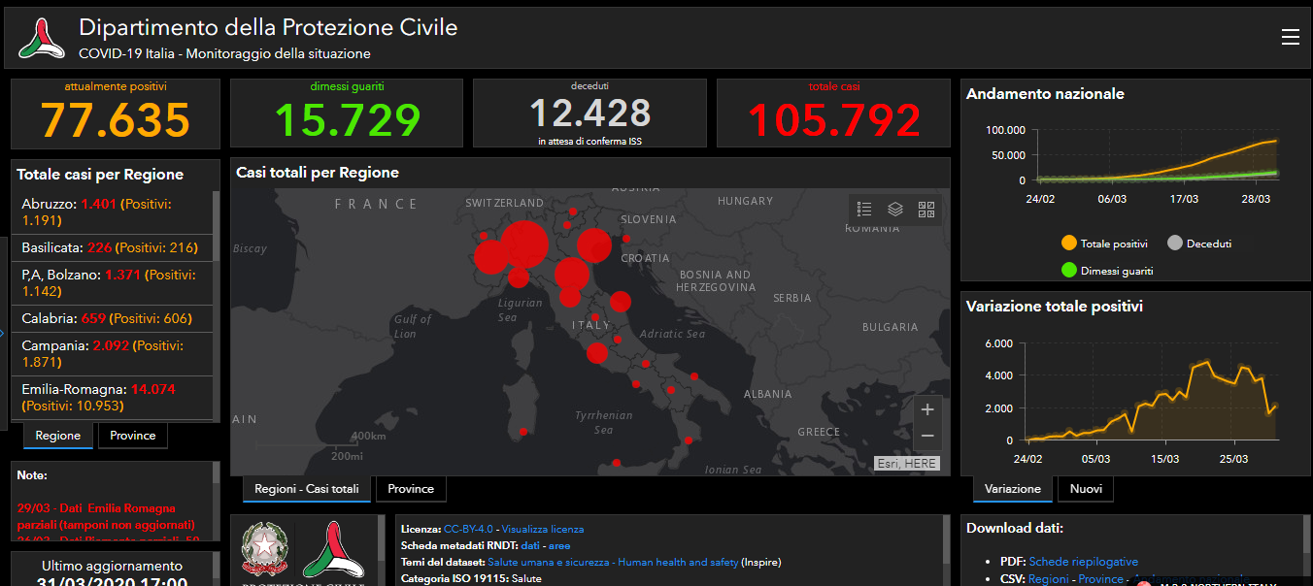Click the 12.428 deceduti figure
Screen dimensions: 1313x586
(589, 113)
